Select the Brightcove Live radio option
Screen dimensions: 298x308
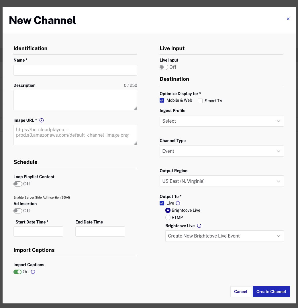click(x=168, y=210)
